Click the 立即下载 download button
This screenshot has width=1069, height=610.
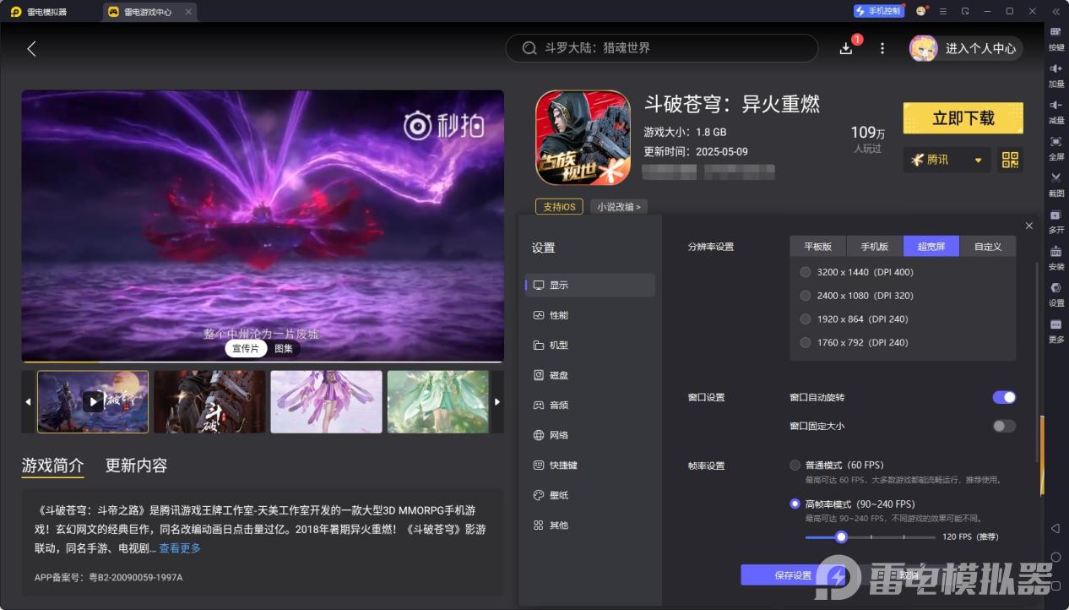(x=963, y=118)
